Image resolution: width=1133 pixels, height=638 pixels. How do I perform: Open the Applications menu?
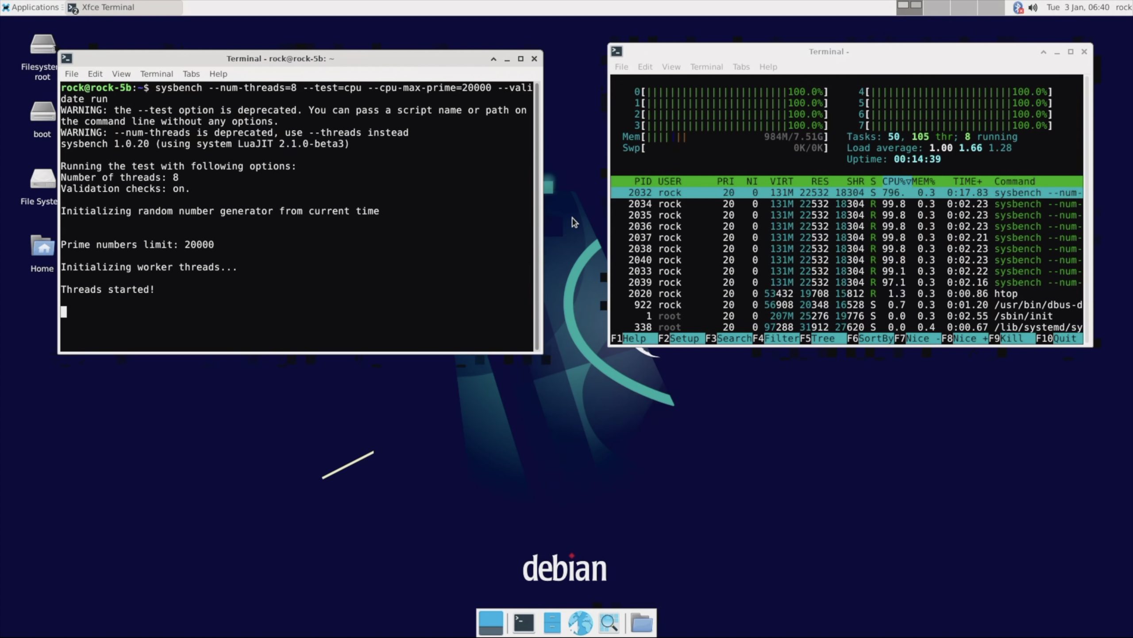pyautogui.click(x=31, y=8)
